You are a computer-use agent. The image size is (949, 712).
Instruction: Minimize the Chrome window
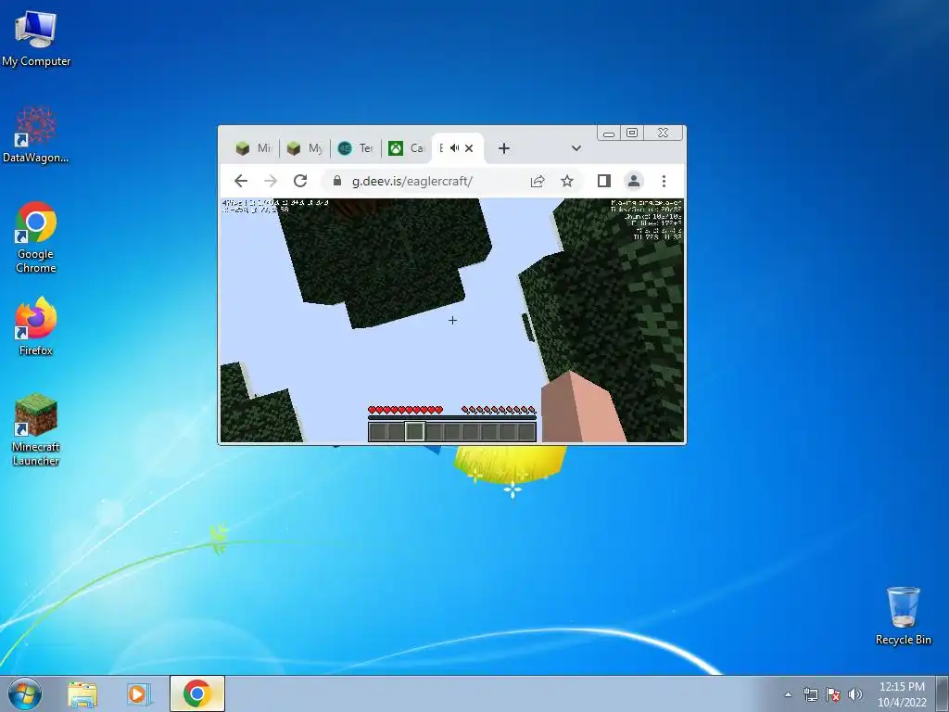tap(610, 133)
